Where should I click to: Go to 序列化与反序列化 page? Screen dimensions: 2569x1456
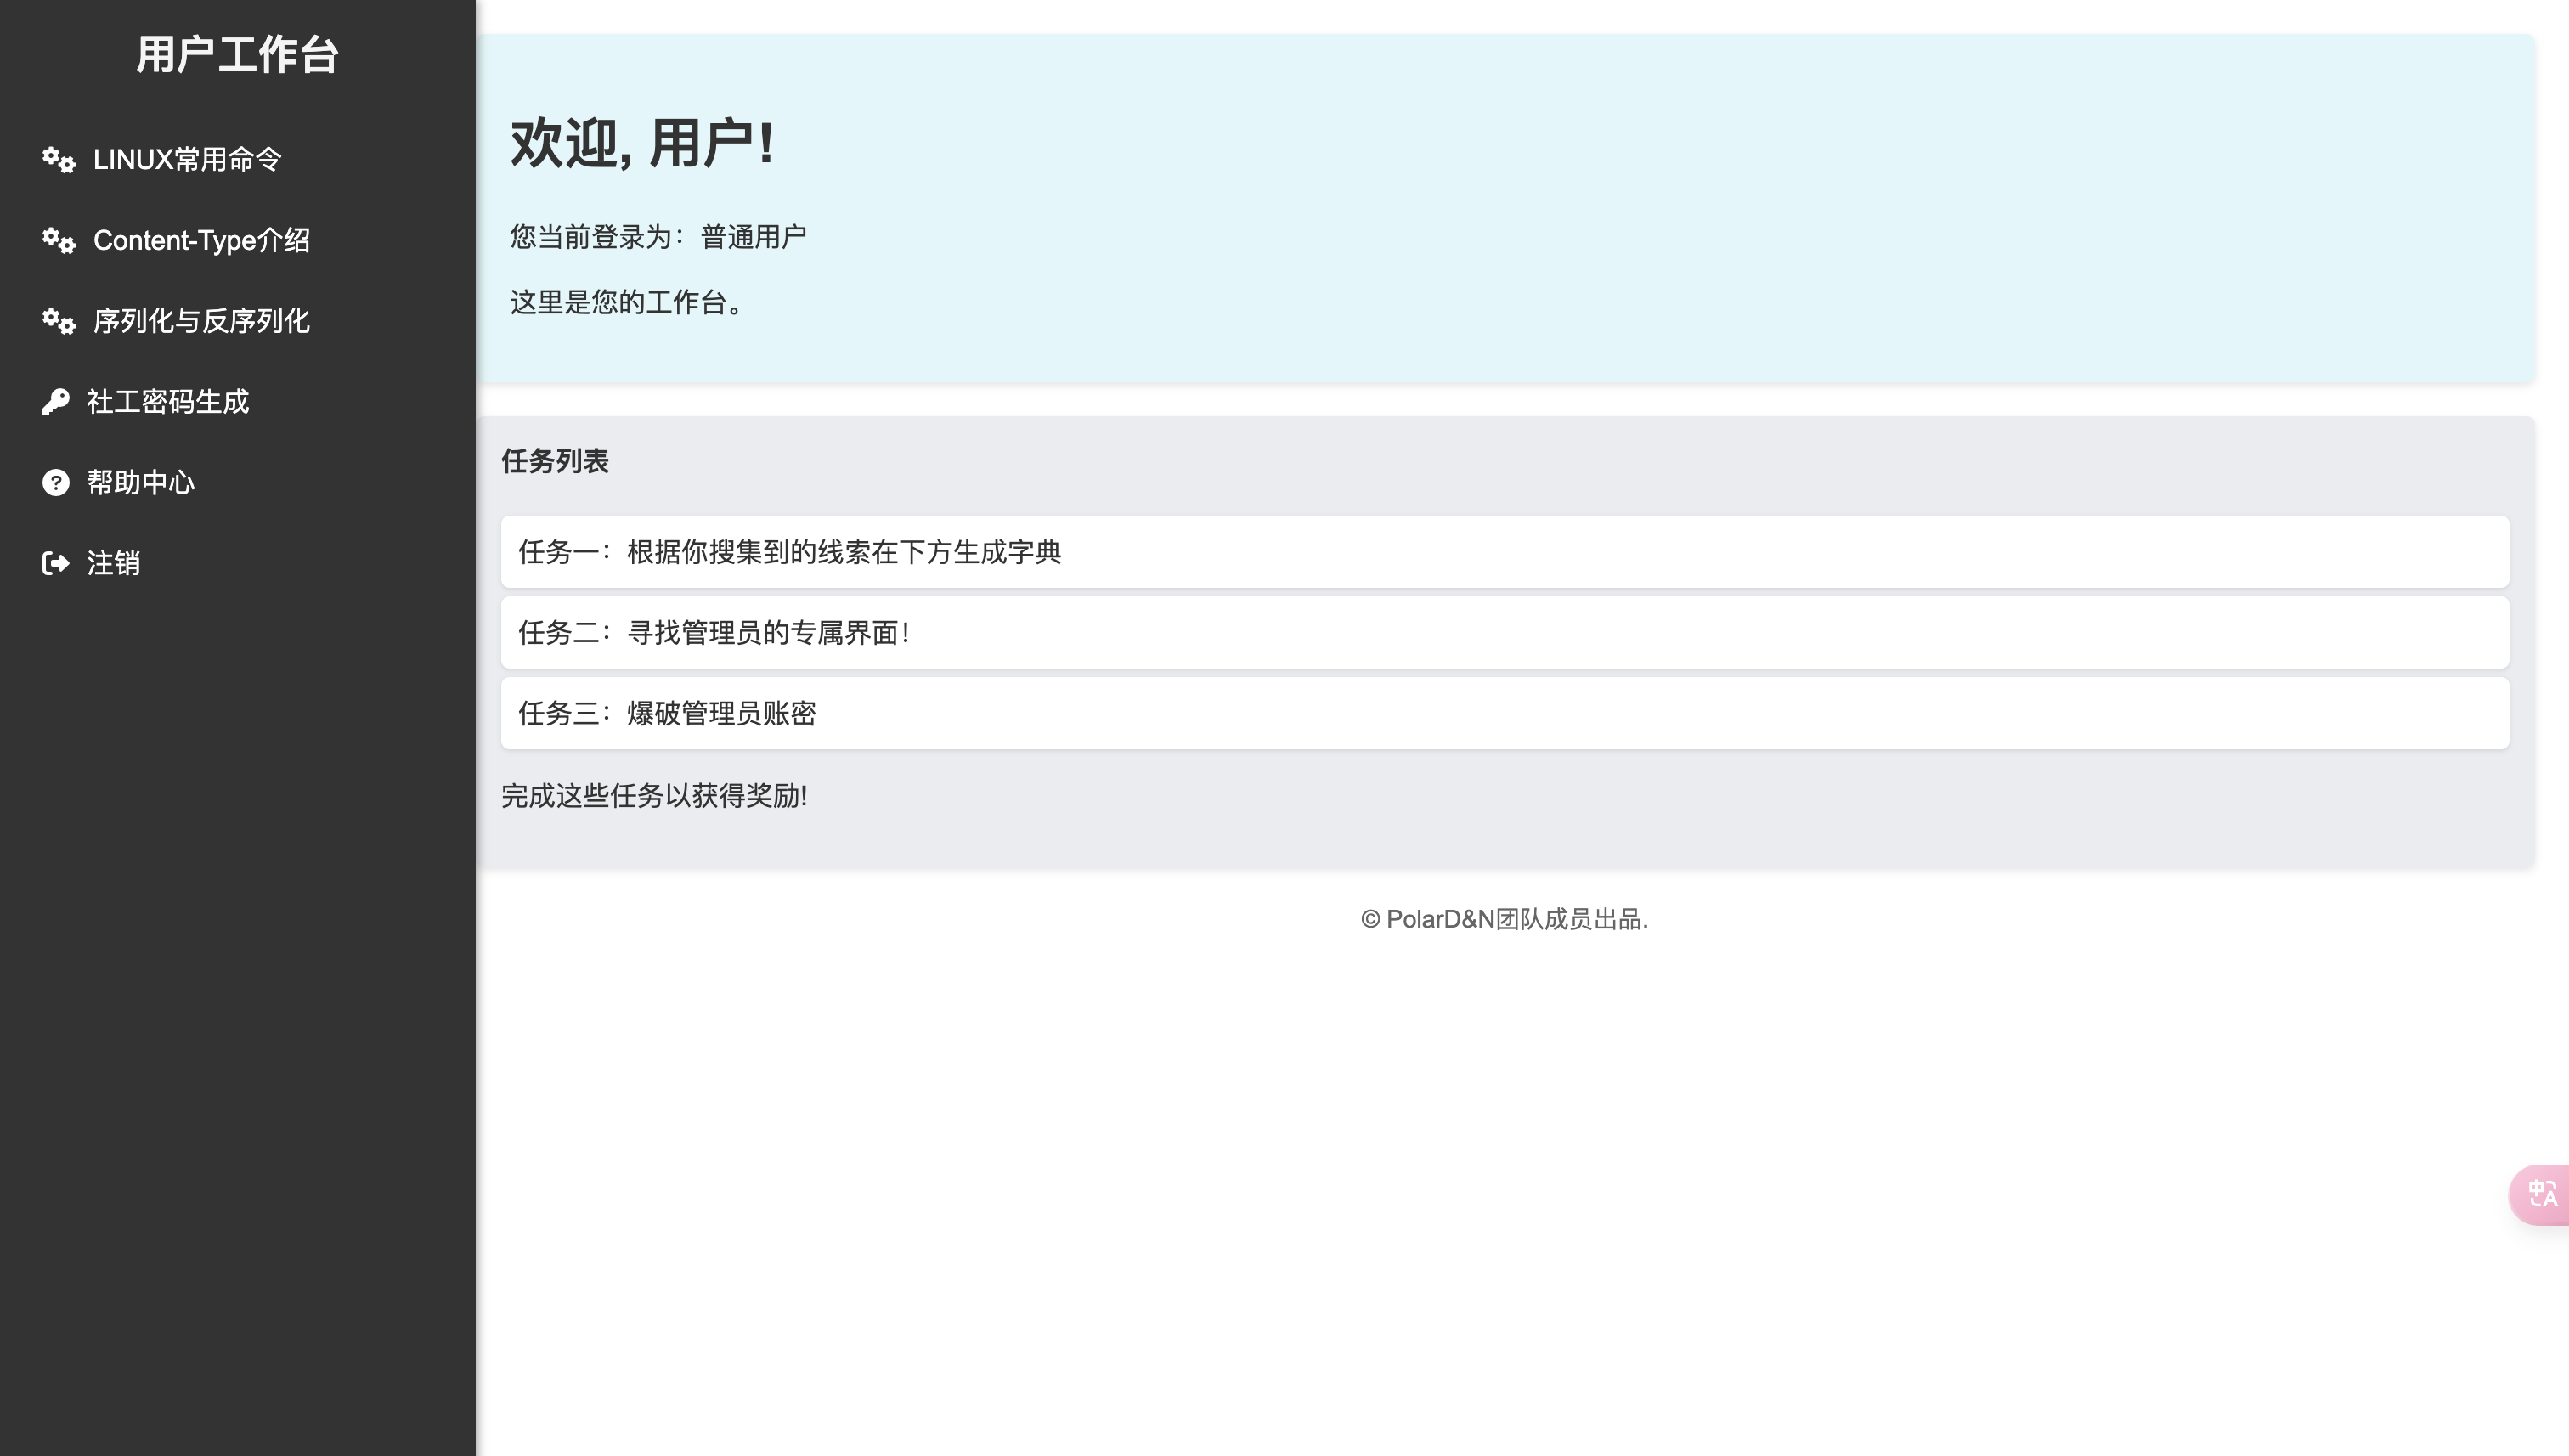click(x=201, y=321)
